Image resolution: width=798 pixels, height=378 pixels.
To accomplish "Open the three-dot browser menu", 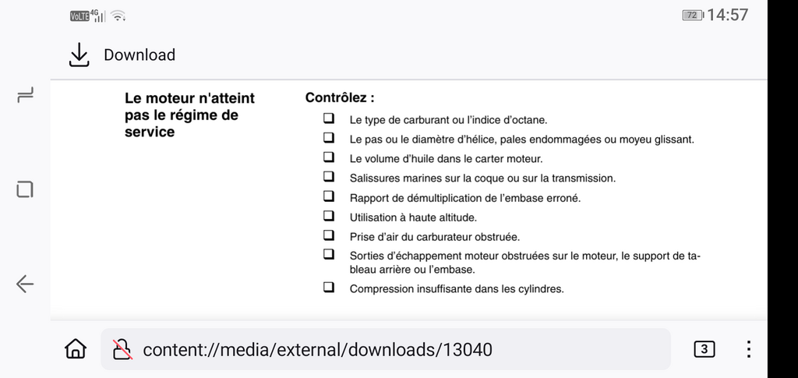I will pyautogui.click(x=749, y=349).
